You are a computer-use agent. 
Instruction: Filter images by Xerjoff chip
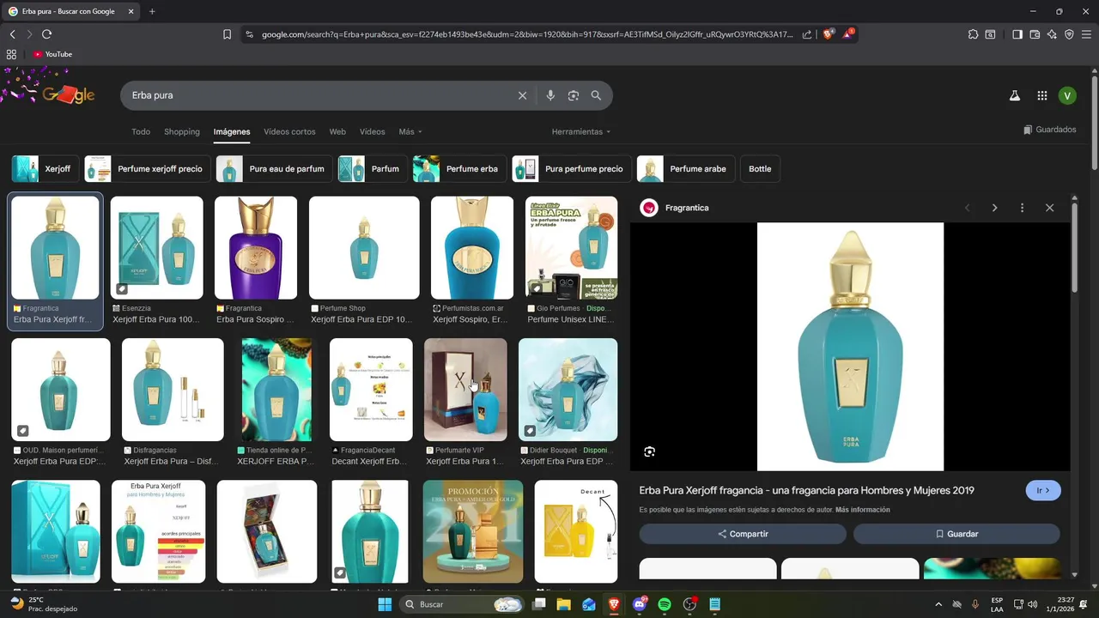pyautogui.click(x=46, y=169)
